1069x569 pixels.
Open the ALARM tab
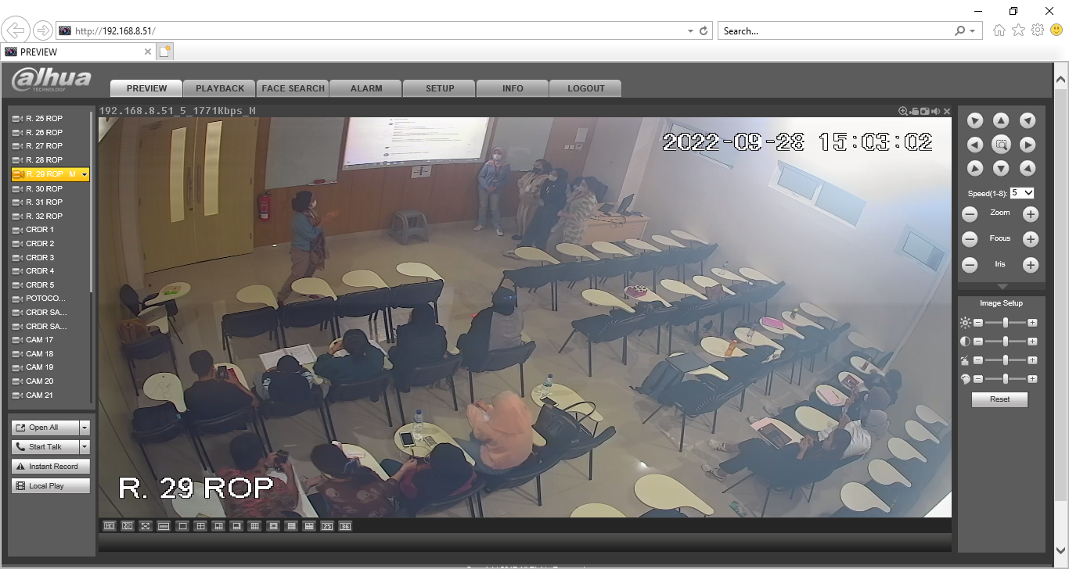click(x=366, y=88)
